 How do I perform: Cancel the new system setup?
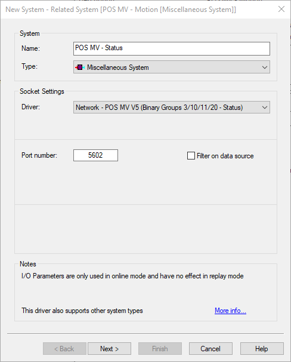click(210, 349)
